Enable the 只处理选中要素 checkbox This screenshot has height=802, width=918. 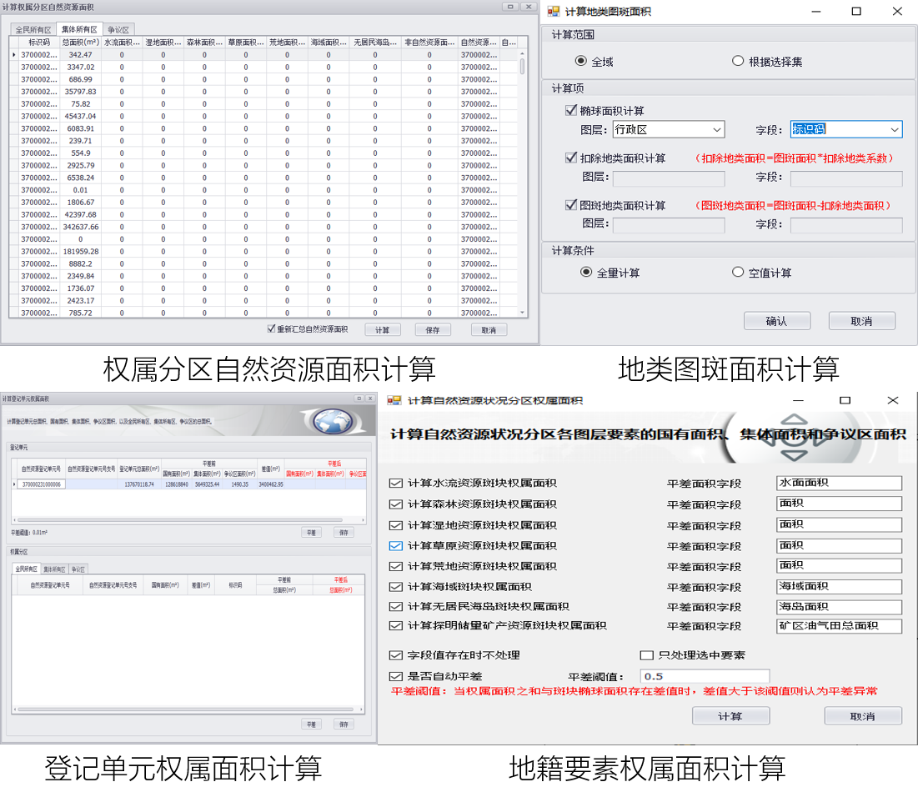coord(646,655)
